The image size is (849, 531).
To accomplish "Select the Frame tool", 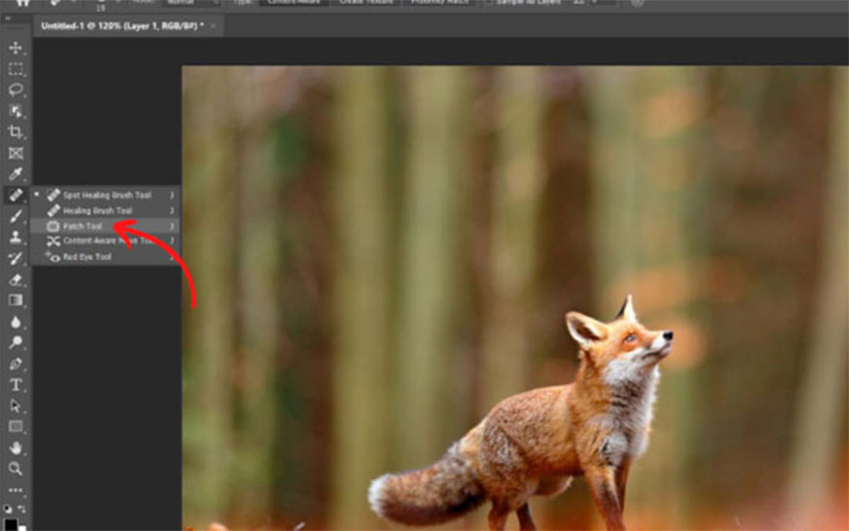I will (16, 153).
